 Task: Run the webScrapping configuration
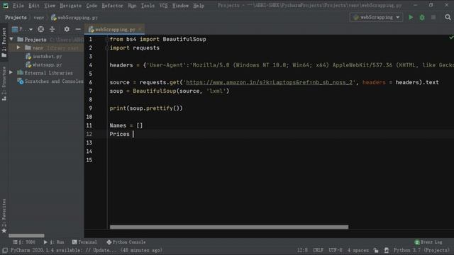[x=411, y=17]
